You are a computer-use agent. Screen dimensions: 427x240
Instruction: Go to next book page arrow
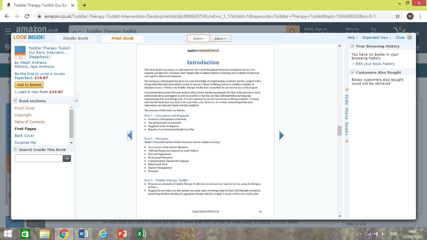[281, 135]
